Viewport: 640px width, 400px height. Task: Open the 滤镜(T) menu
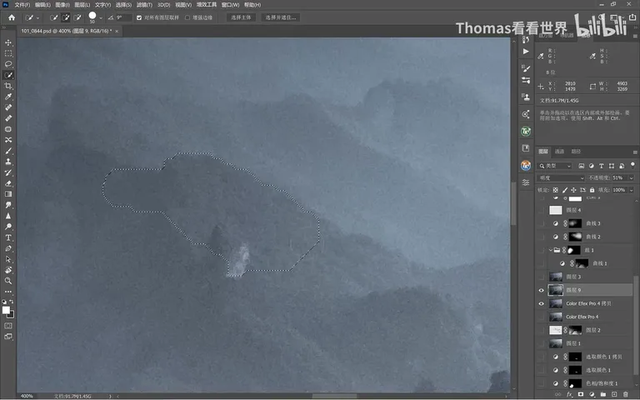pos(144,5)
